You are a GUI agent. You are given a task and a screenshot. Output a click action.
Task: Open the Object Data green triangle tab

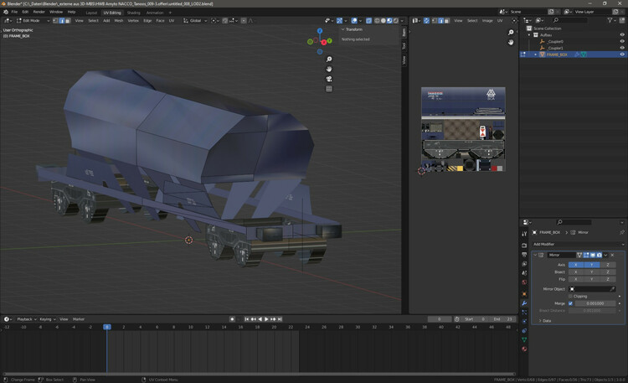pyautogui.click(x=524, y=339)
